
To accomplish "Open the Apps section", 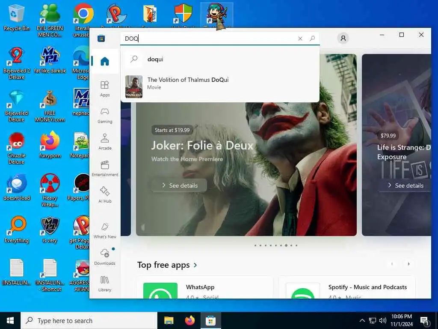I will (x=105, y=89).
